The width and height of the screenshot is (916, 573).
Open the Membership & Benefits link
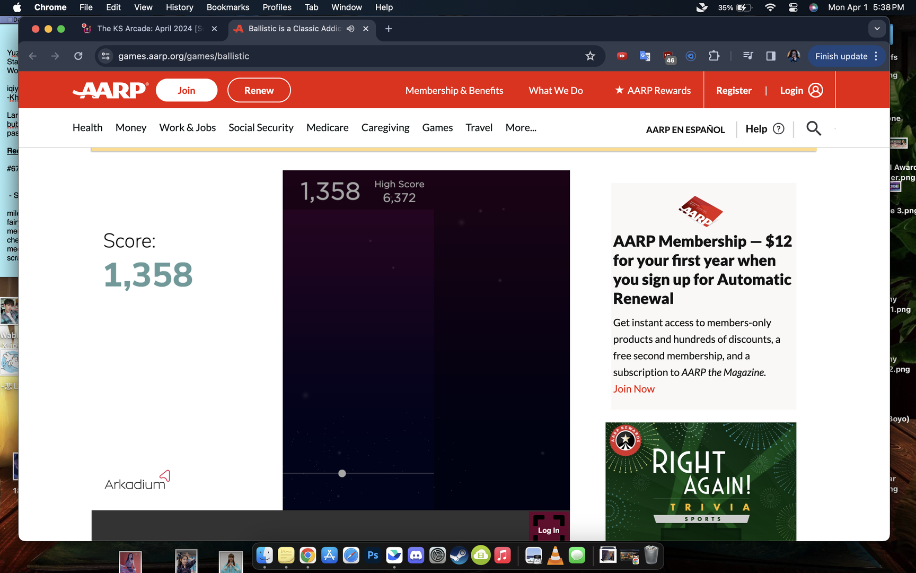pos(454,91)
